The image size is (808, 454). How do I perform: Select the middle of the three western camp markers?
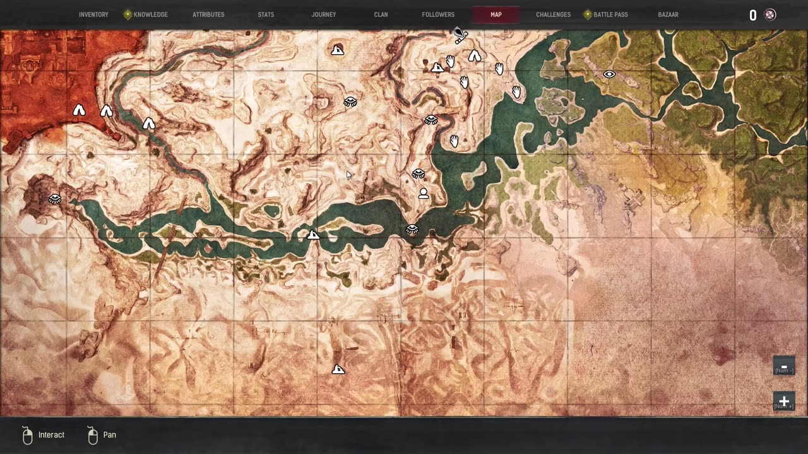pos(106,111)
